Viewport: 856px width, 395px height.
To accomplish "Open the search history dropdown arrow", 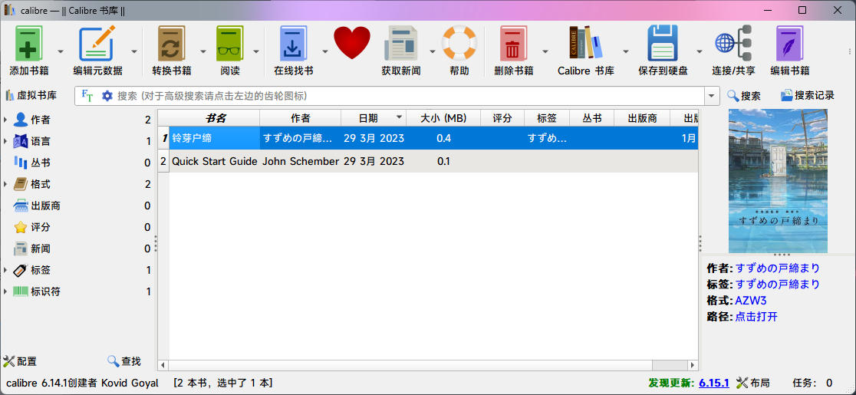I will click(711, 96).
